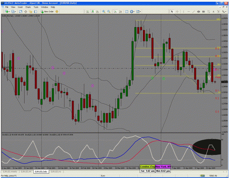Open the View menu
Screen dimensions: 229x178
(x=13, y=7)
